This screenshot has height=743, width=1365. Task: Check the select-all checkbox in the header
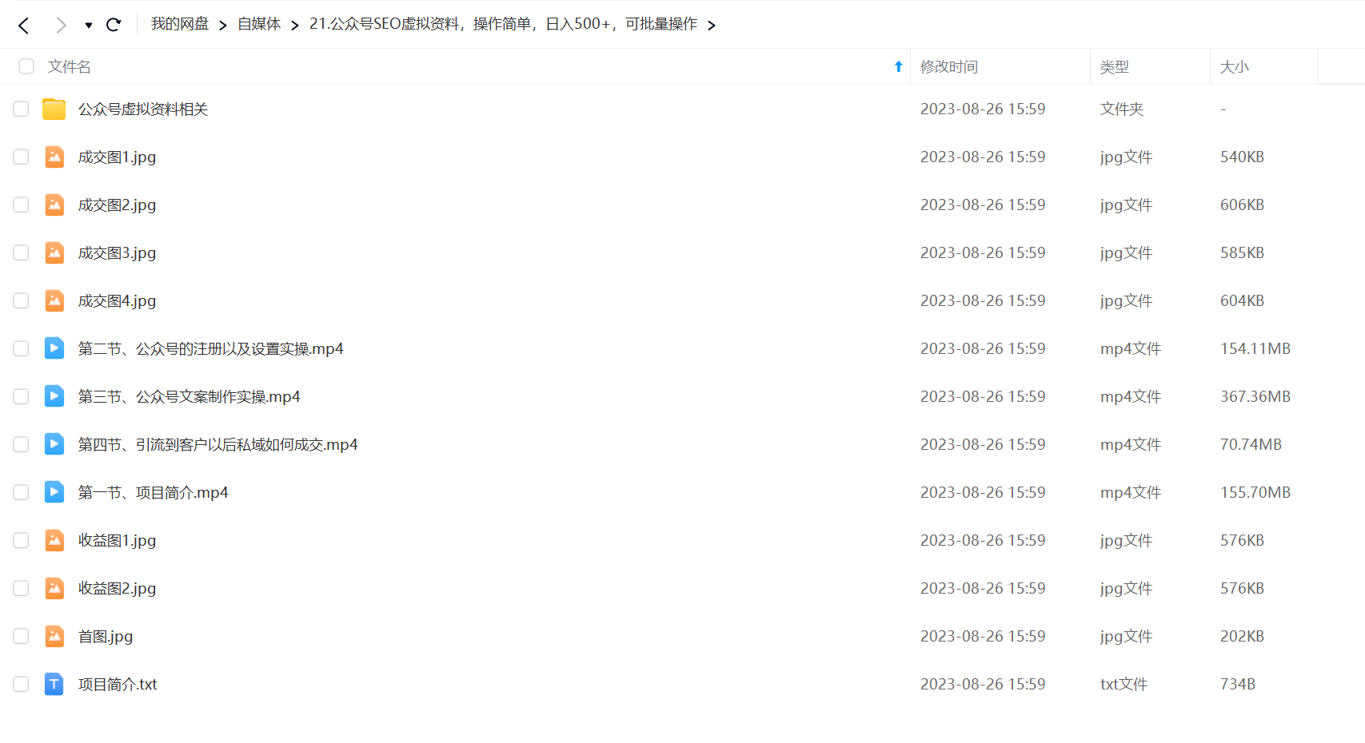coord(26,66)
